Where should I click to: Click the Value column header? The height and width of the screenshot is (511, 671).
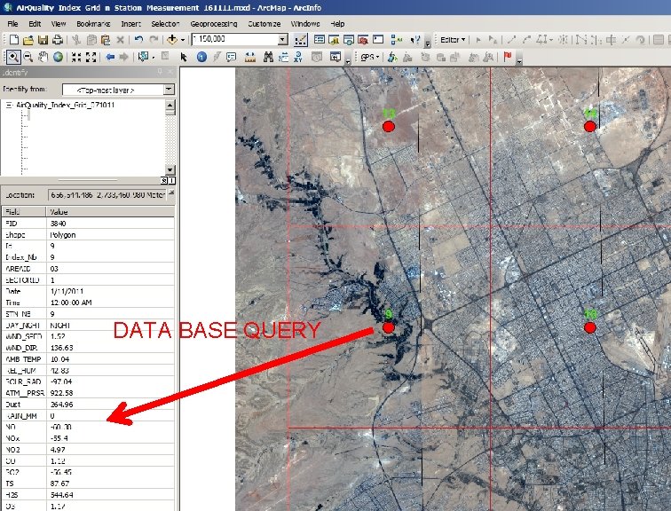pyautogui.click(x=110, y=212)
